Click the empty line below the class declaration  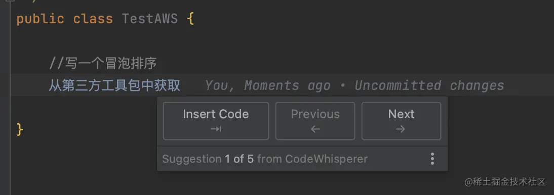tap(277, 41)
